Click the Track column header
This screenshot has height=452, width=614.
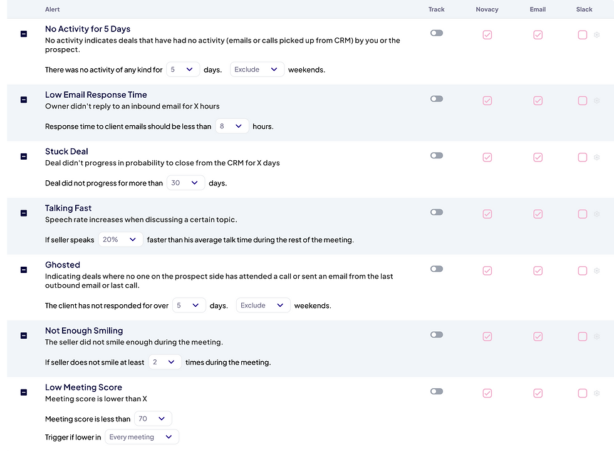point(437,9)
